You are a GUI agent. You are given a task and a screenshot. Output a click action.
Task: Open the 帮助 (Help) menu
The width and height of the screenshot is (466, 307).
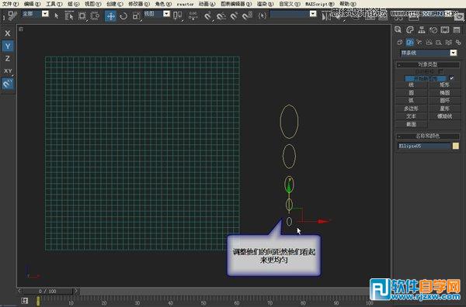point(348,4)
